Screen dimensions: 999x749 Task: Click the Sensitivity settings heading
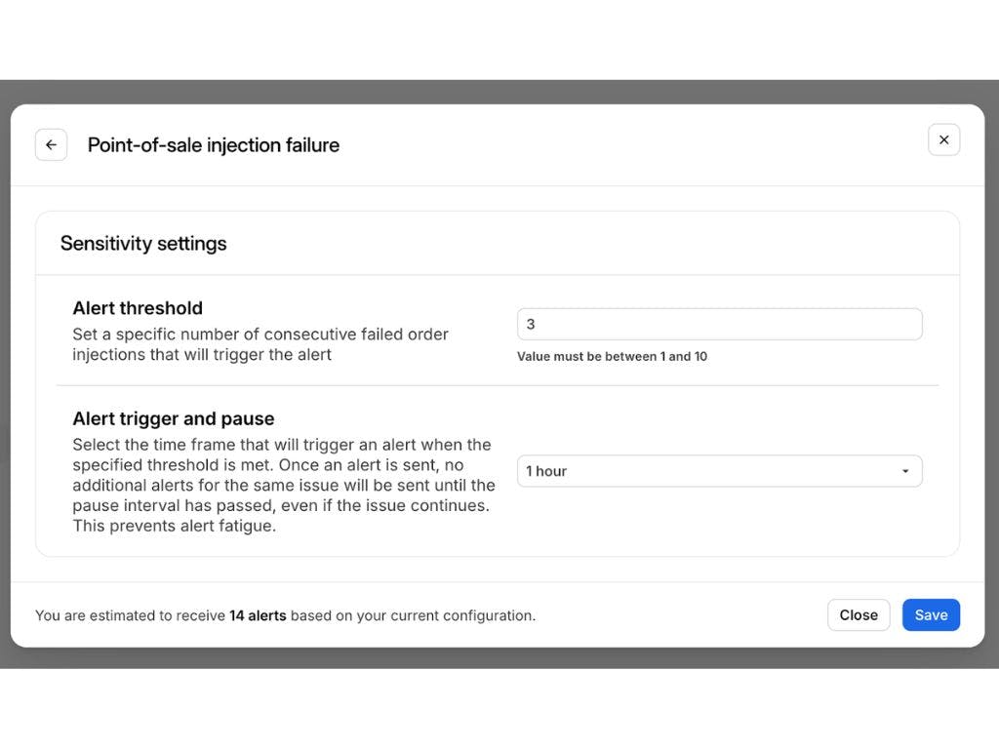[x=143, y=244]
